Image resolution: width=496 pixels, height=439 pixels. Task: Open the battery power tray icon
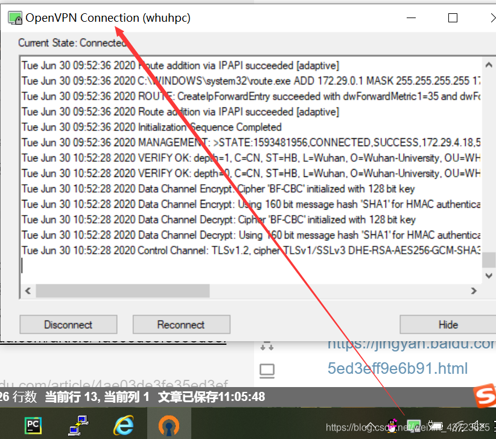point(435,426)
